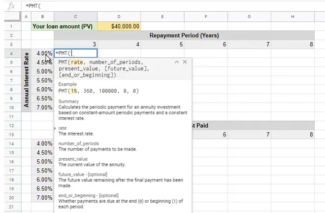
Task: Select row header 4
Action: [x=11, y=53]
